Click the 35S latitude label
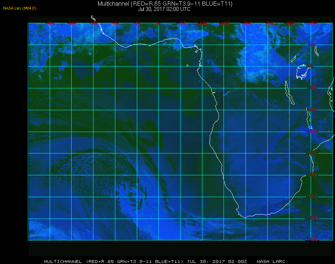 tap(313, 218)
